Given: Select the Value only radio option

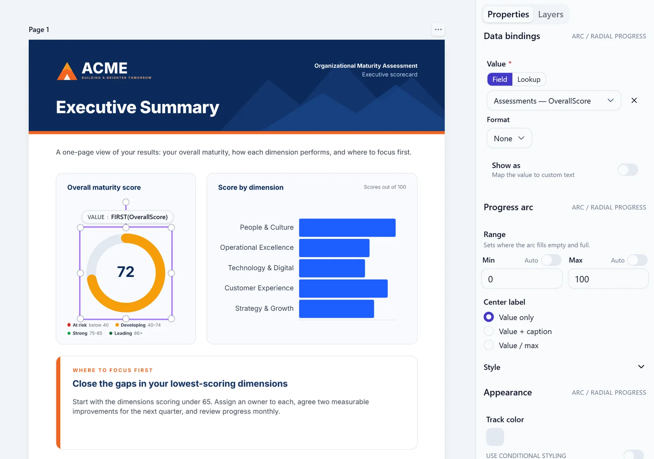Looking at the screenshot, I should click(489, 317).
